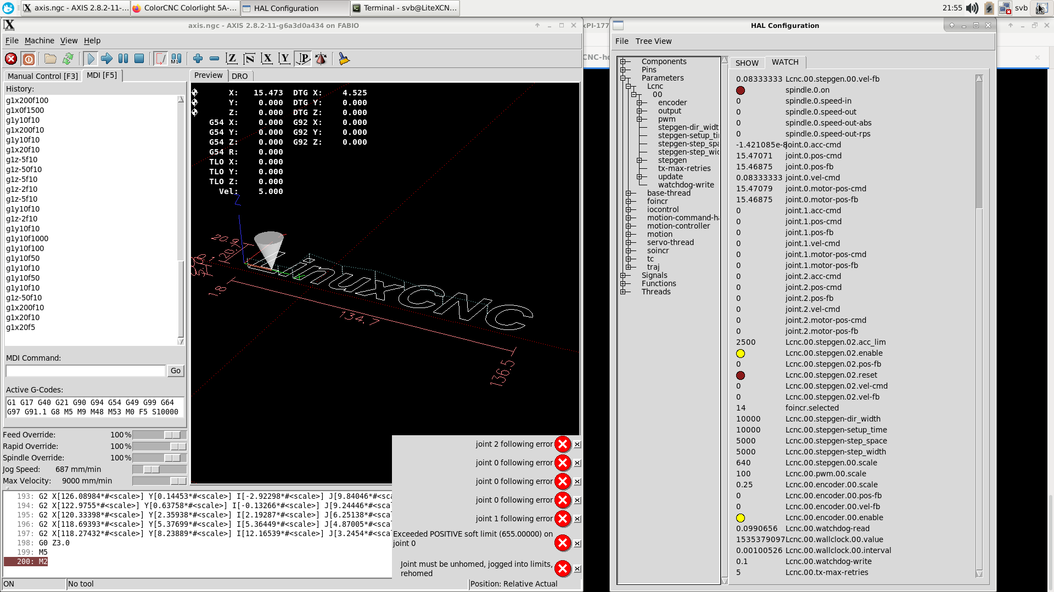Dismiss joint 1 following error notification

(578, 519)
